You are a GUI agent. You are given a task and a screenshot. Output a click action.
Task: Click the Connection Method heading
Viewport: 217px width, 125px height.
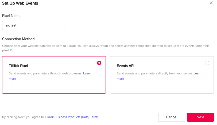(18, 39)
